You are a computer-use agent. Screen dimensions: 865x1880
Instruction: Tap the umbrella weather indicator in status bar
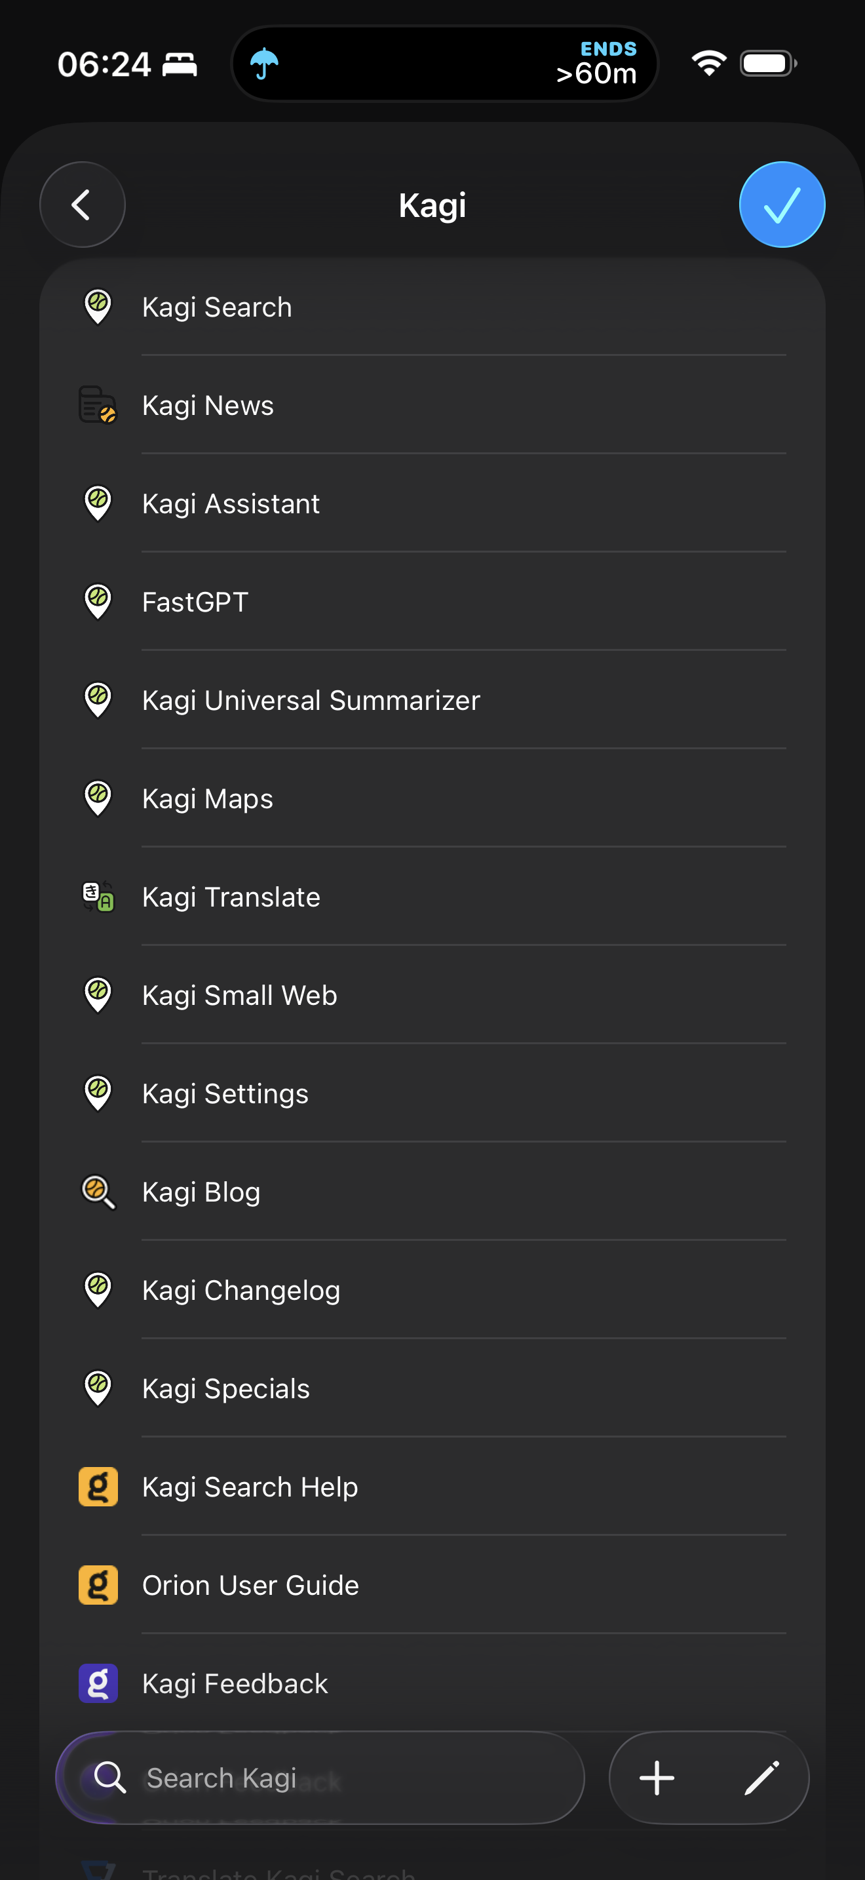click(x=264, y=64)
